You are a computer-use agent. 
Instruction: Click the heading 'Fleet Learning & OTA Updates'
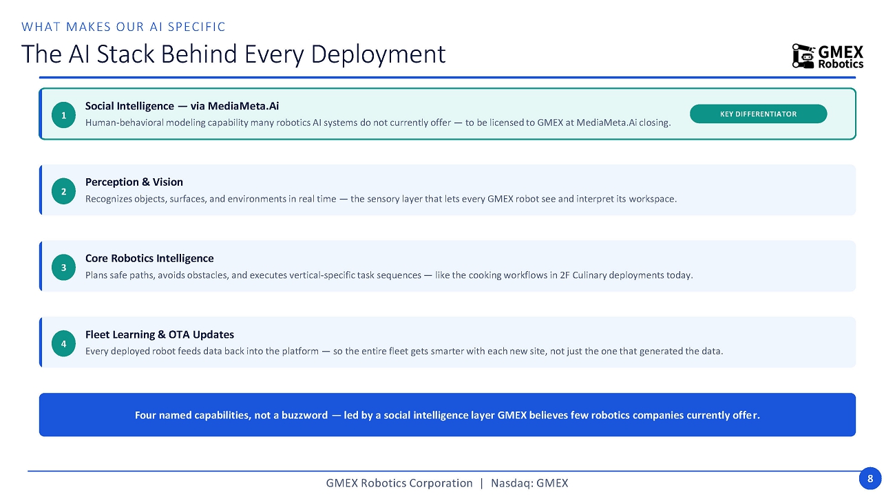click(x=160, y=334)
